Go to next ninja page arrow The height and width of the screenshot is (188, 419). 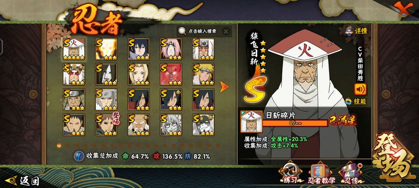tap(224, 87)
